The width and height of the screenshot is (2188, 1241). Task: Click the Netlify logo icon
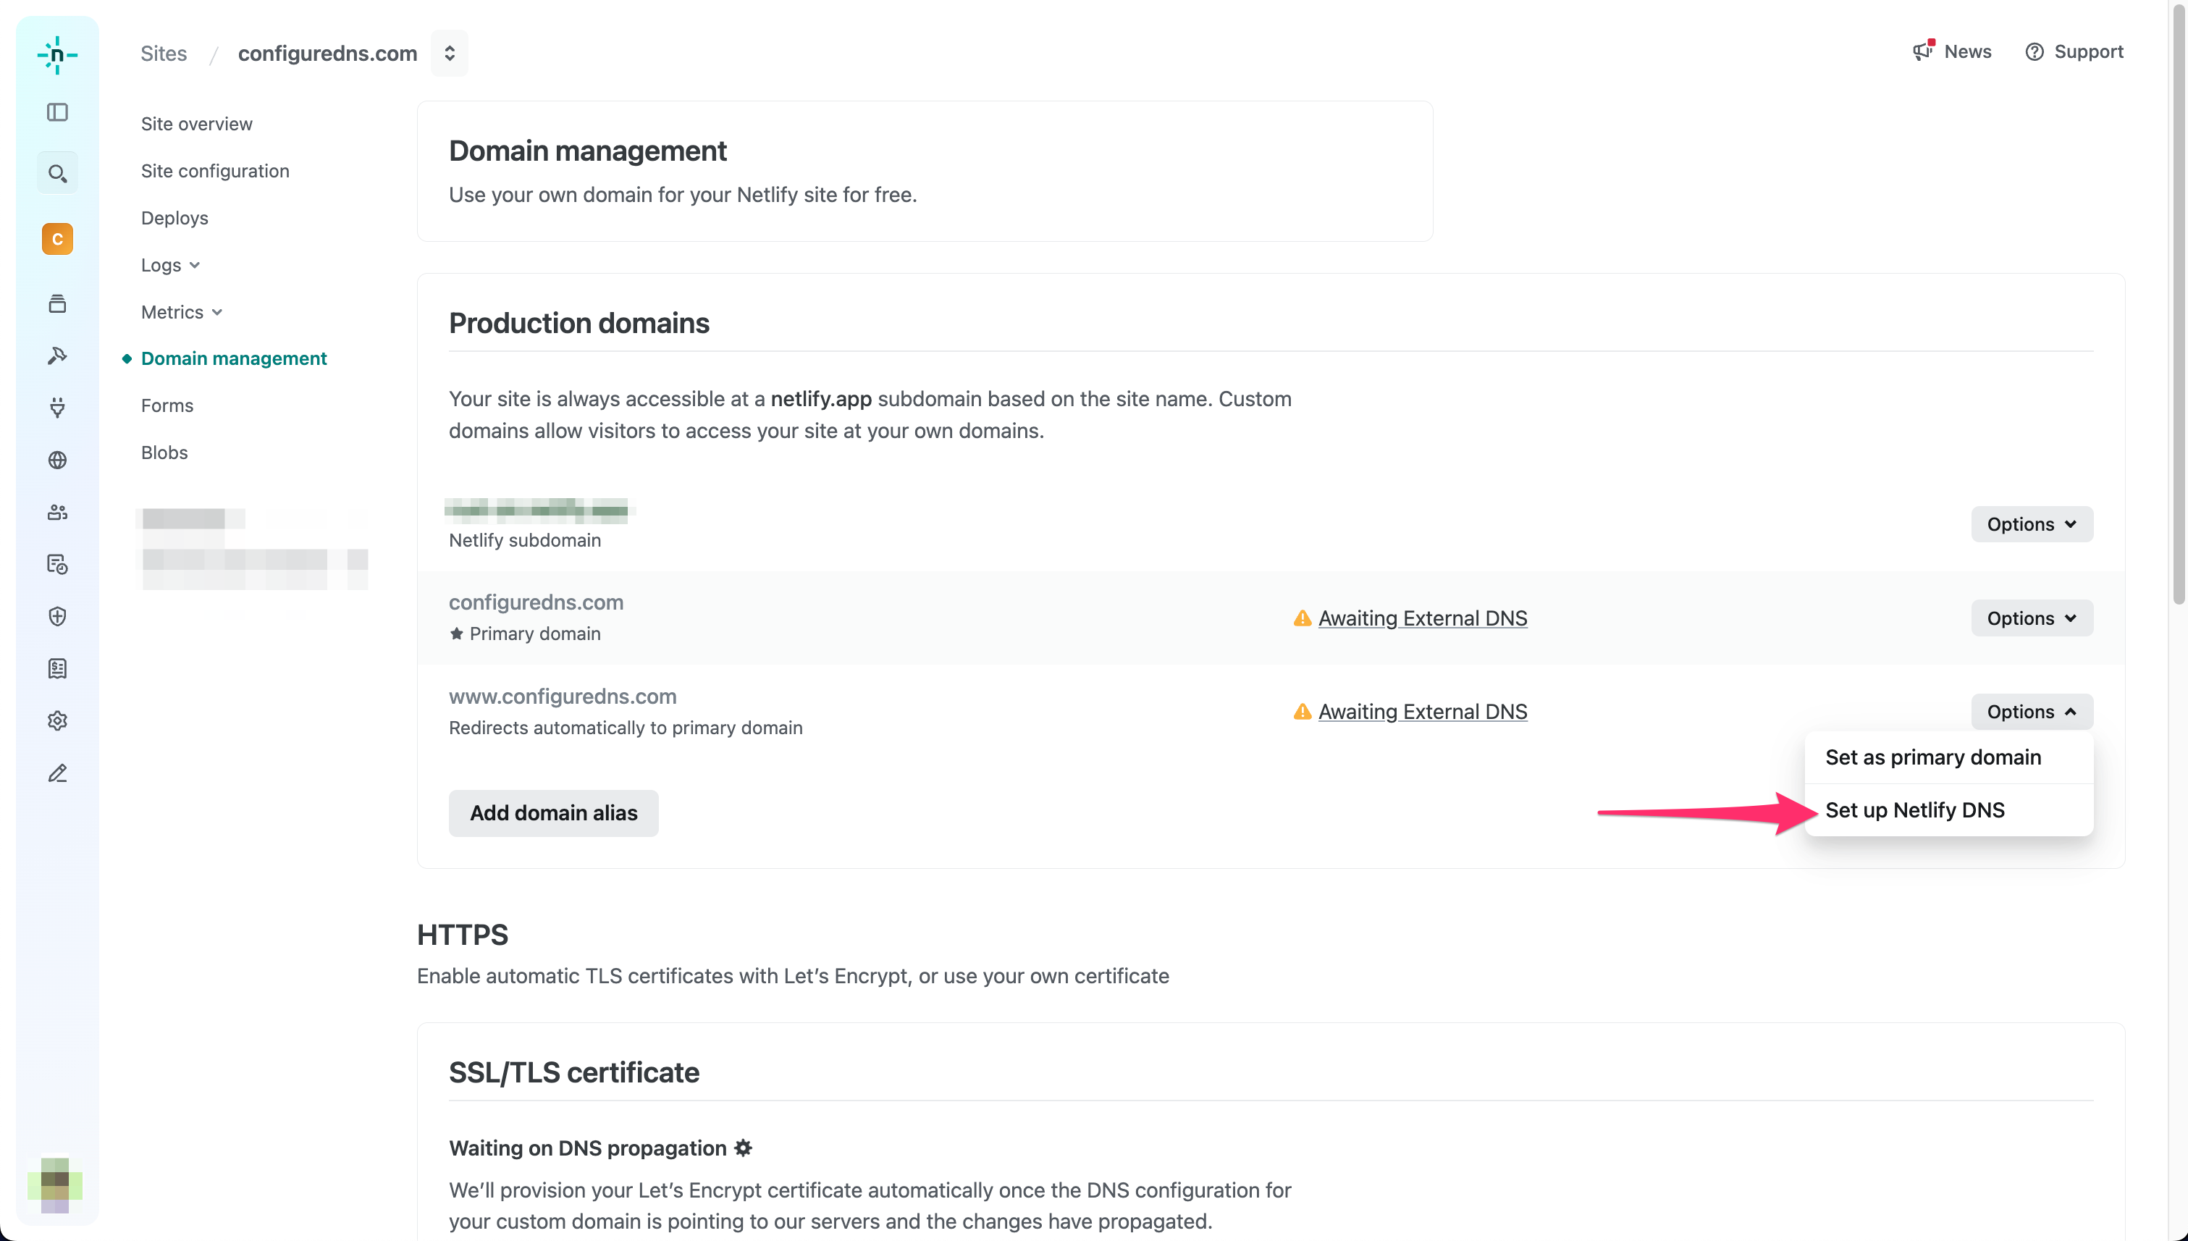(57, 54)
